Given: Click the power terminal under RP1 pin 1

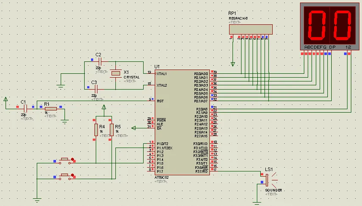Looking at the screenshot, I should click(x=233, y=64).
